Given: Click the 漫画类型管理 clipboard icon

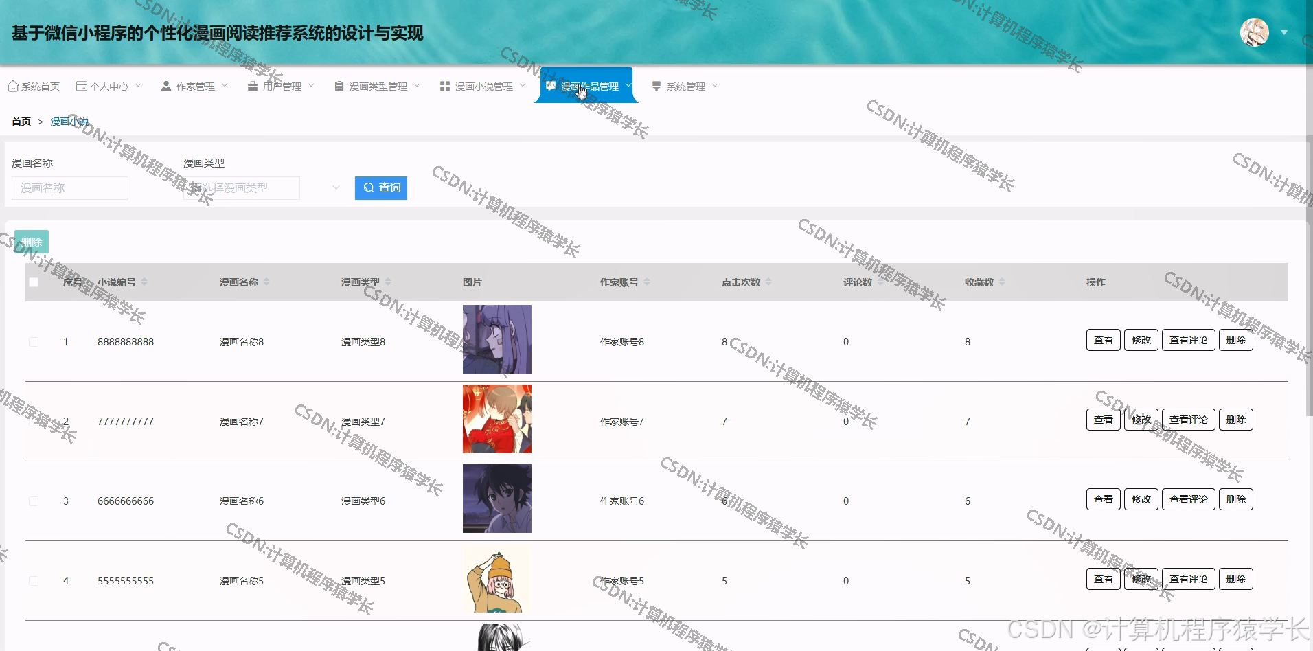Looking at the screenshot, I should (339, 87).
